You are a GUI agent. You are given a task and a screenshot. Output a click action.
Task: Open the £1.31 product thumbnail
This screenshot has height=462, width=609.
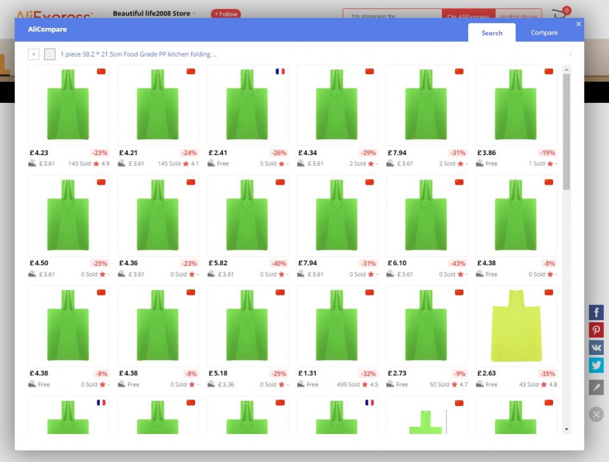tap(337, 326)
